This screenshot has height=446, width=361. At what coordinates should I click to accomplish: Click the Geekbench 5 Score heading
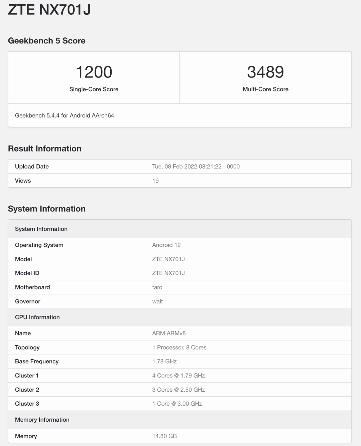(x=47, y=40)
